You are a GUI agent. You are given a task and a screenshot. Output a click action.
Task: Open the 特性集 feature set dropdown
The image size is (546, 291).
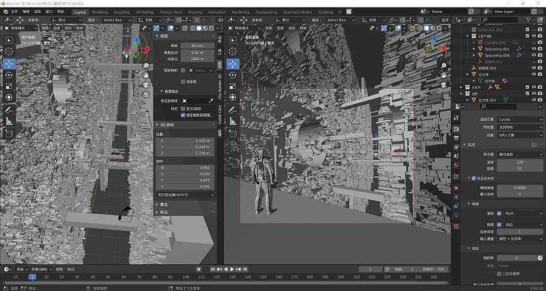click(519, 127)
